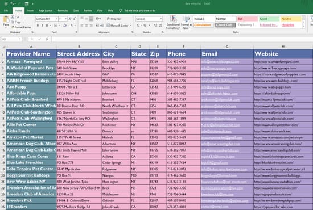Toggle Align Left

point(82,26)
